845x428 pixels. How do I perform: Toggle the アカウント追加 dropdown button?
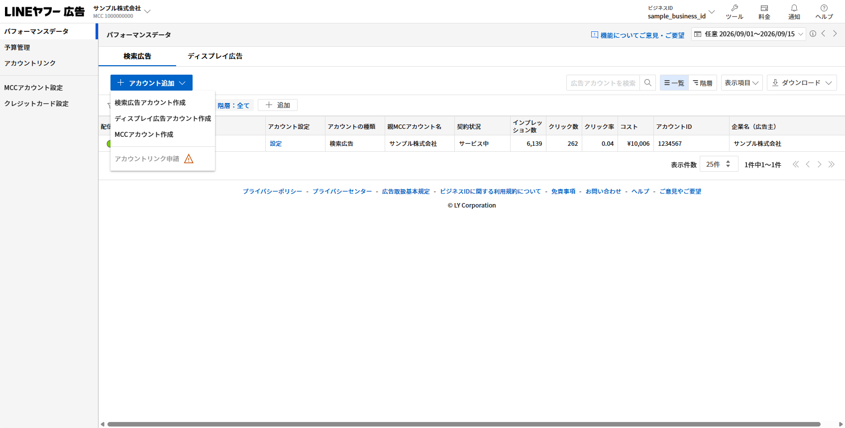tap(151, 83)
